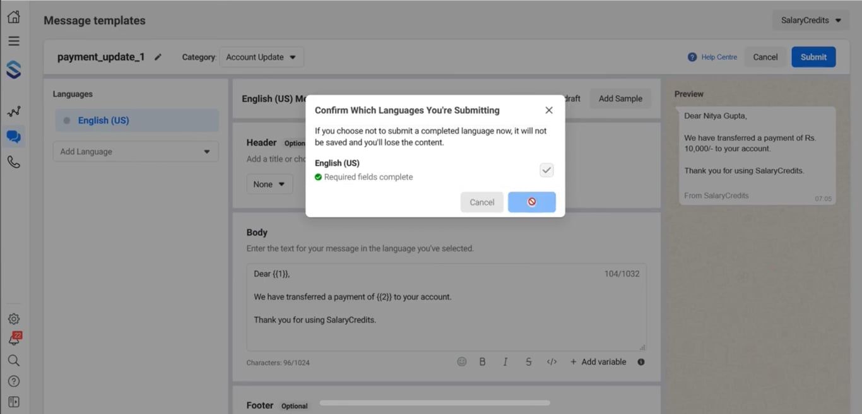
Task: Close the Confirm Languages dialog
Action: click(x=549, y=110)
